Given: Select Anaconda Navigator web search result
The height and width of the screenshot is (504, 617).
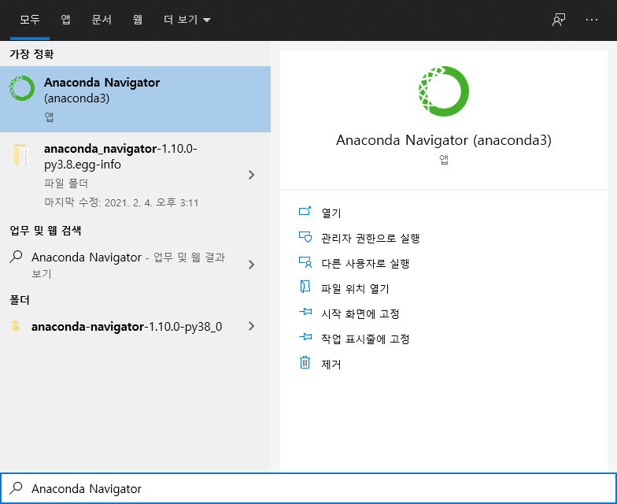Looking at the screenshot, I should tap(135, 265).
